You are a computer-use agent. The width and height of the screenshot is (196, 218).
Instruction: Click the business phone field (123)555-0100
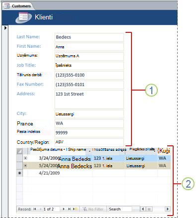tap(89, 75)
